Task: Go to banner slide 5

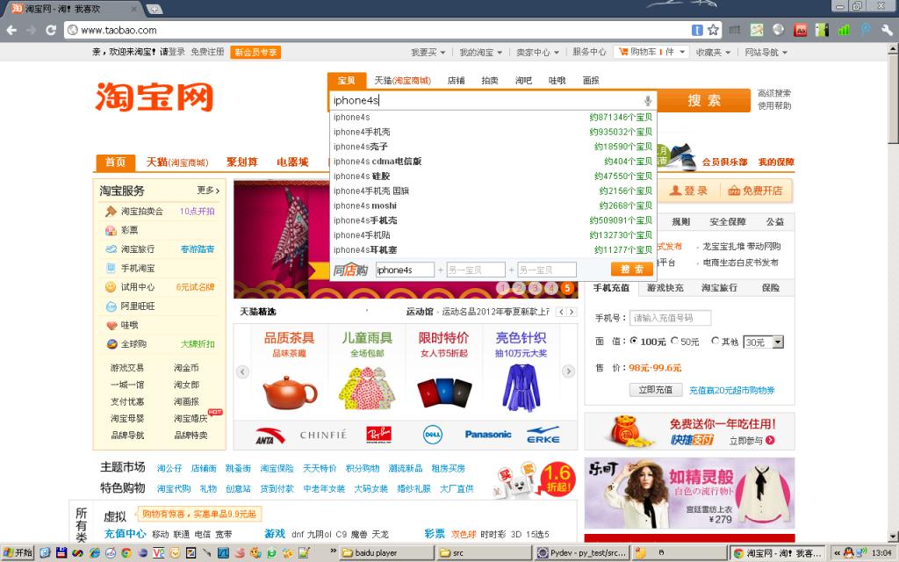Action: tap(567, 288)
